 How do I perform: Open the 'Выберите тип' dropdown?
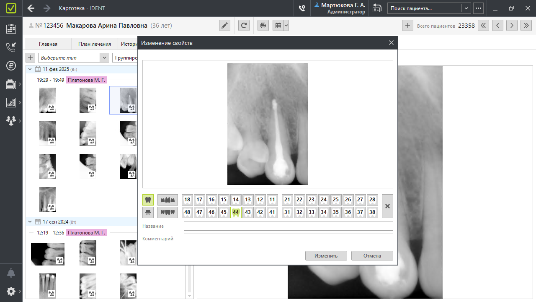(x=104, y=58)
